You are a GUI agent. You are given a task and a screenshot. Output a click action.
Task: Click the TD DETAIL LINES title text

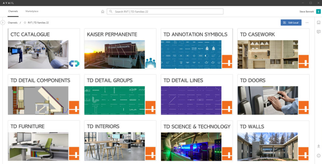[183, 80]
